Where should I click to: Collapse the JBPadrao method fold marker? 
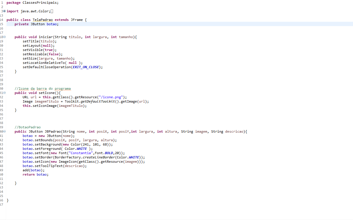[5, 131]
